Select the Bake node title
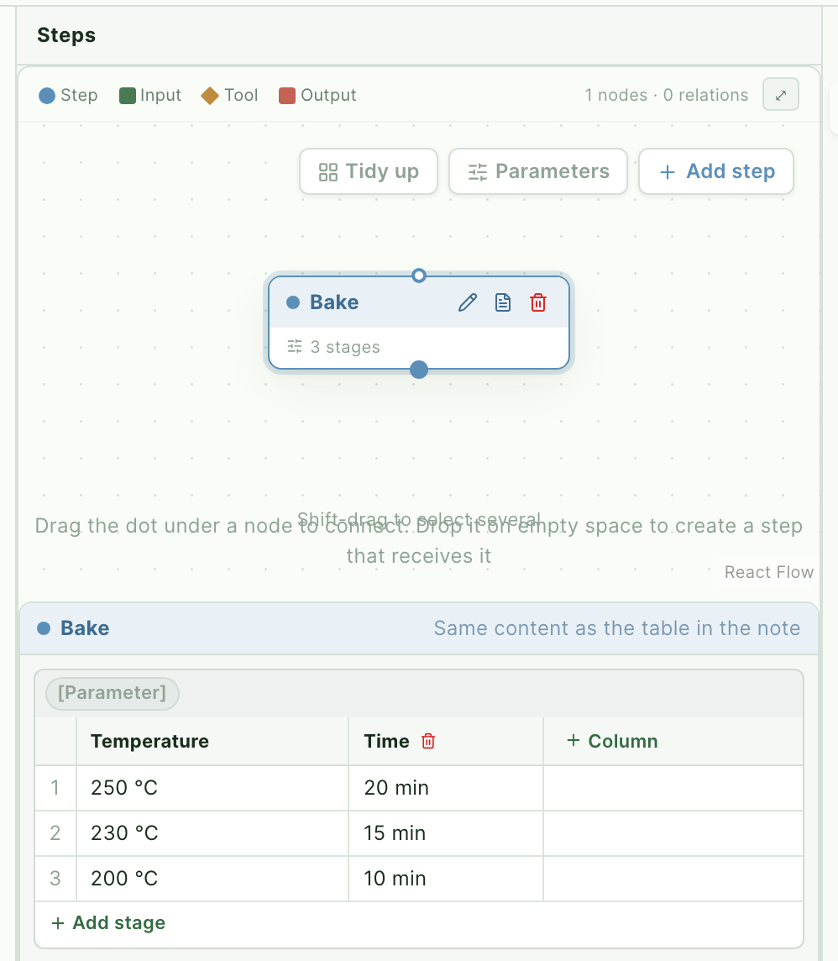The width and height of the screenshot is (838, 961). (334, 302)
